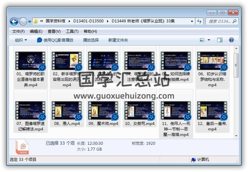Open the 工具(T) menu

coord(72,31)
